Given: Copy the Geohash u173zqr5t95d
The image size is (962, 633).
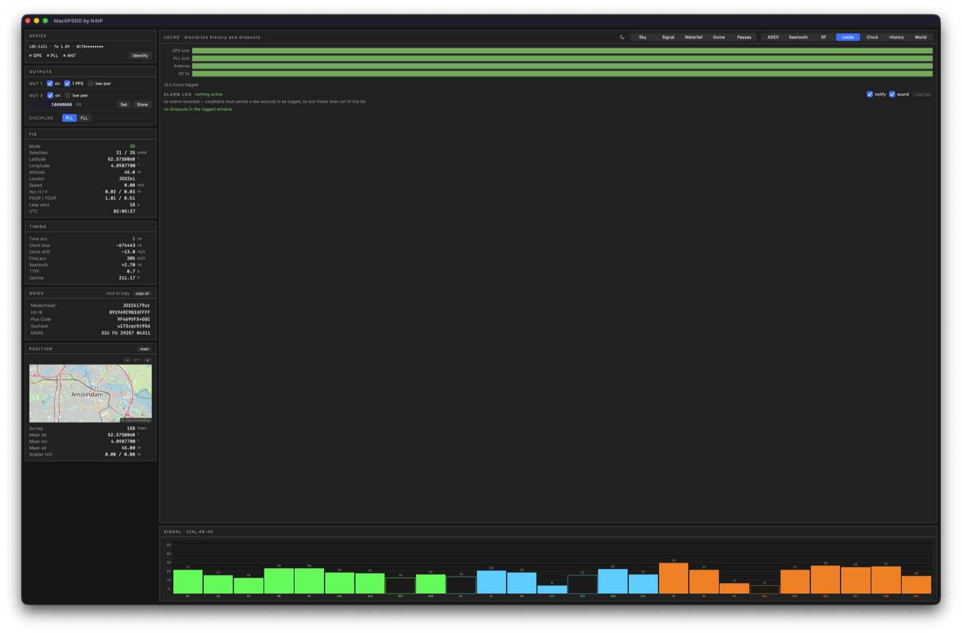Looking at the screenshot, I should [x=133, y=326].
